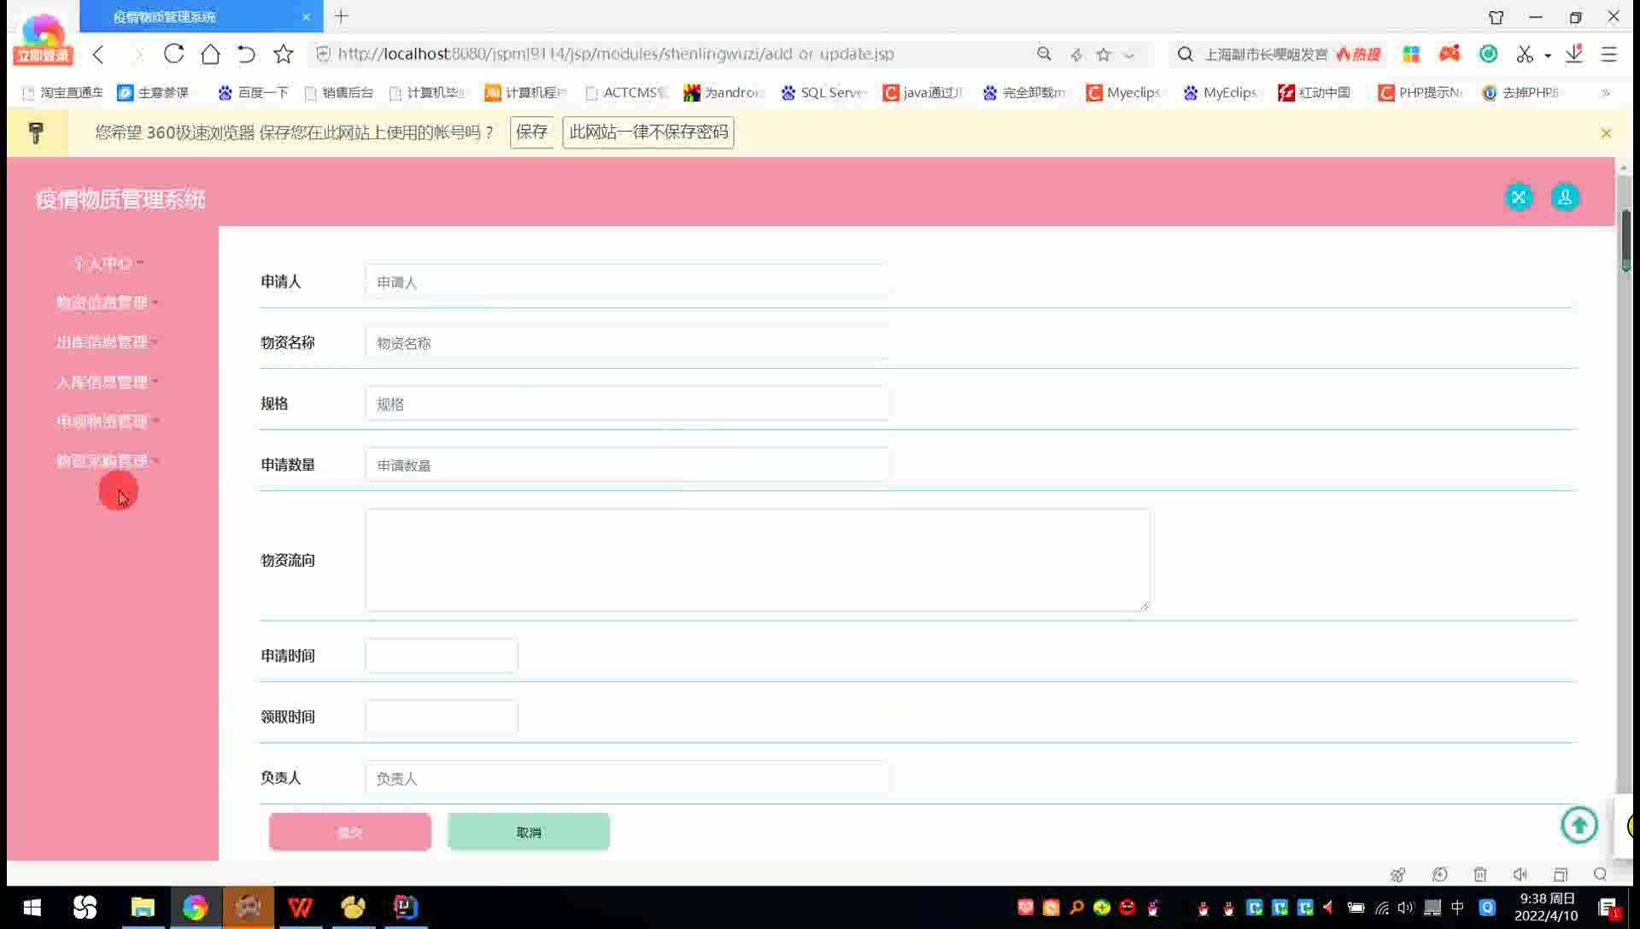Open the downloads icon in the browser toolbar
The image size is (1640, 929).
(x=1574, y=54)
